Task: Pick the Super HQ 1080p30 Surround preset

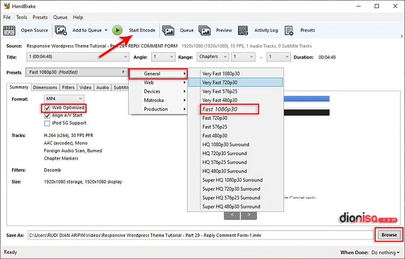Action: click(x=235, y=180)
